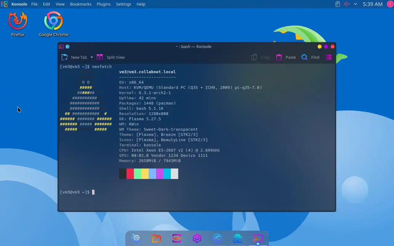
Task: Open Find with the magnifier button
Action: point(310,57)
